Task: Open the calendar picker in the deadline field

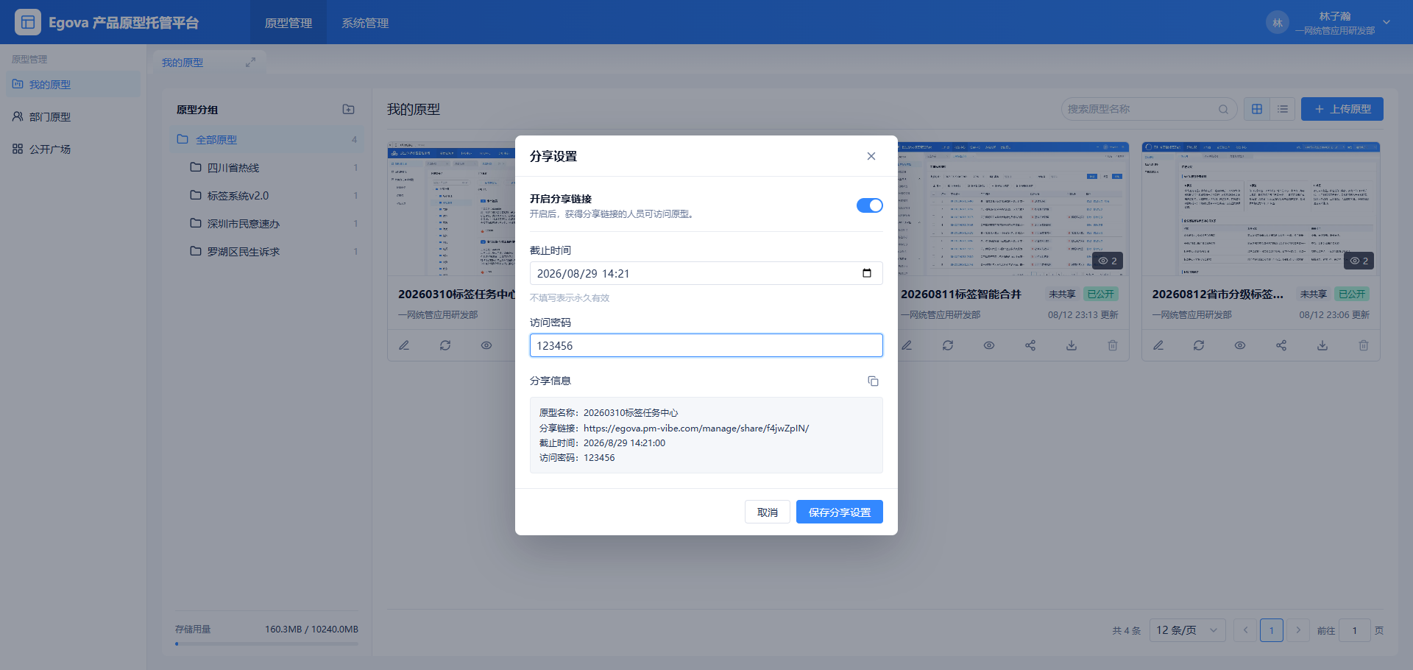Action: click(x=867, y=273)
